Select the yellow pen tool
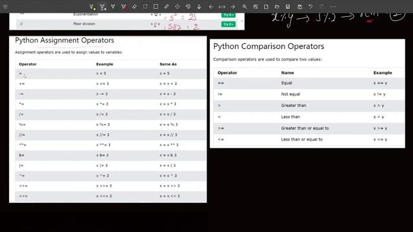Viewport: 413px width, 232px height. pyautogui.click(x=92, y=7)
